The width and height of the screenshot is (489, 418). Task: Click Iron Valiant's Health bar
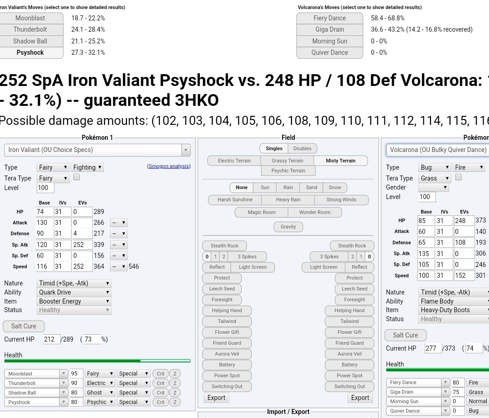pos(97,361)
